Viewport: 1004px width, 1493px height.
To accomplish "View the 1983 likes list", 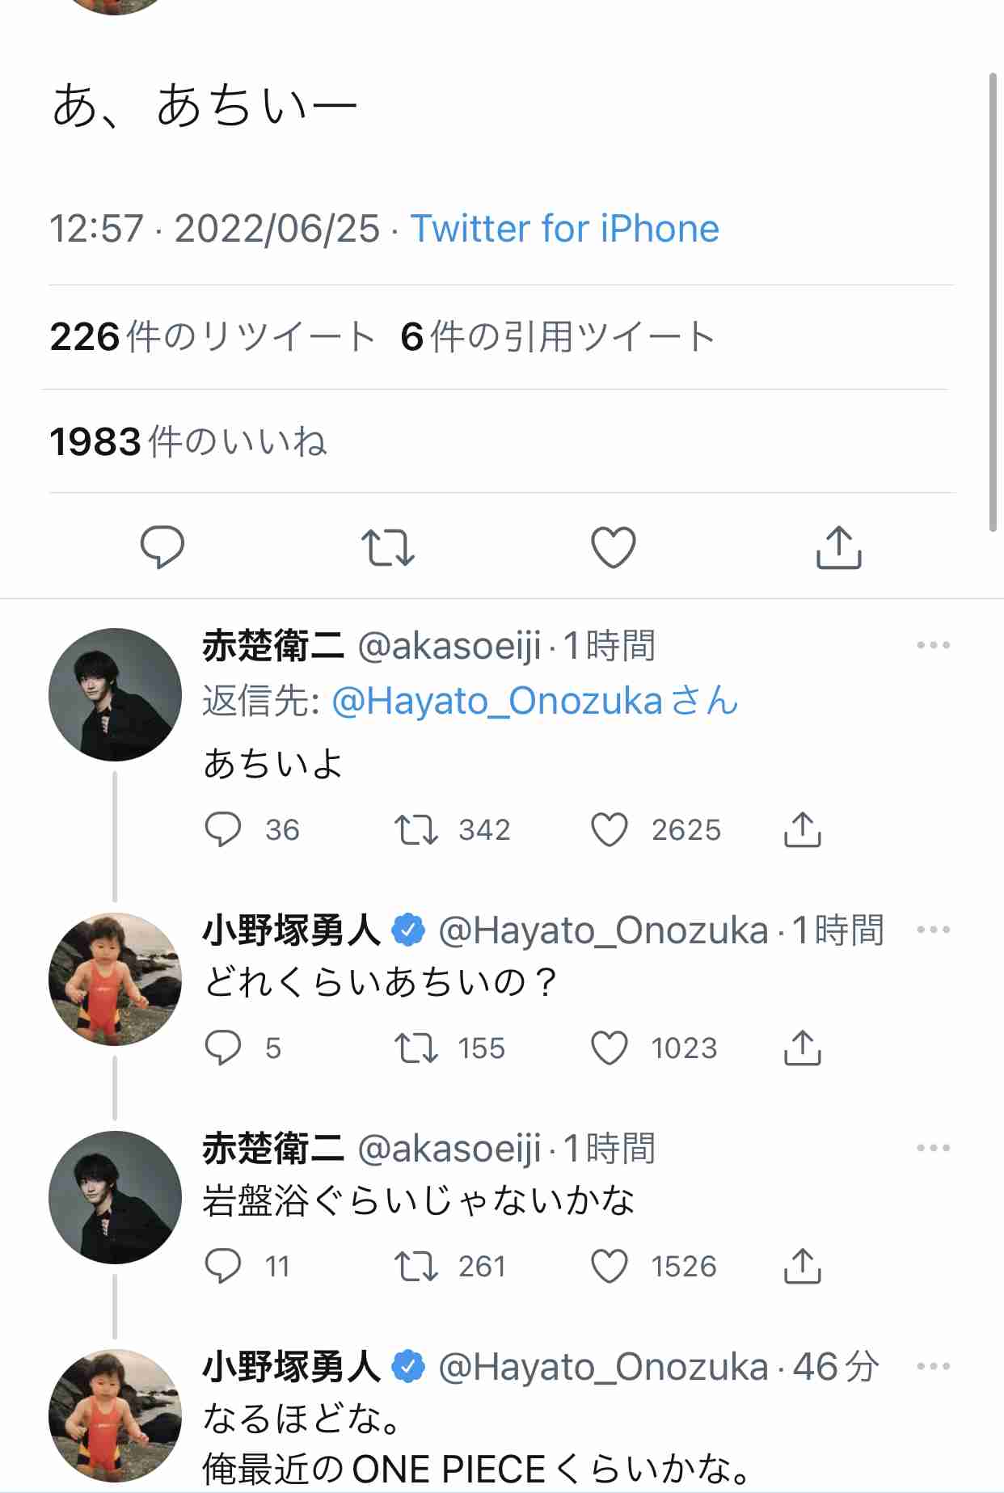I will (x=188, y=442).
